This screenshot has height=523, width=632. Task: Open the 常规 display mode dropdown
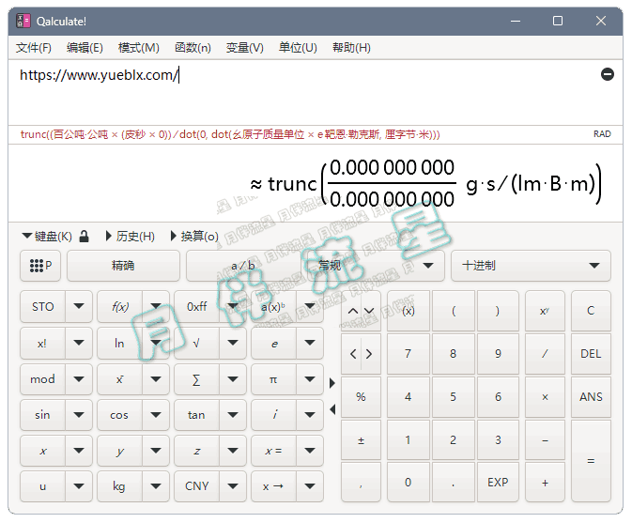tap(375, 266)
